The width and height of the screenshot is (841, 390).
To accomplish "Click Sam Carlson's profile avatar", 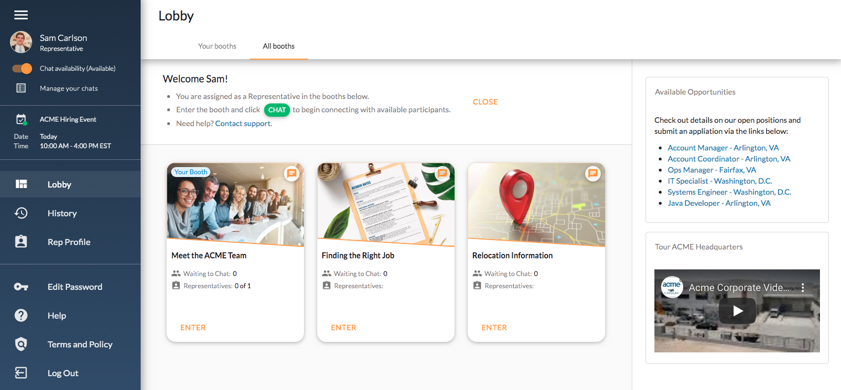I will tap(21, 42).
